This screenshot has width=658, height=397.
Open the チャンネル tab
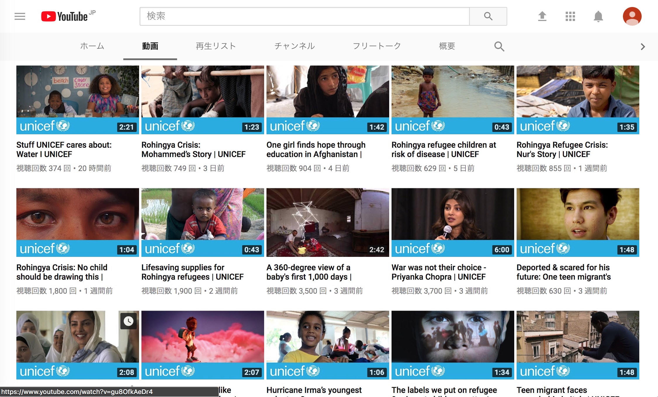pos(295,46)
